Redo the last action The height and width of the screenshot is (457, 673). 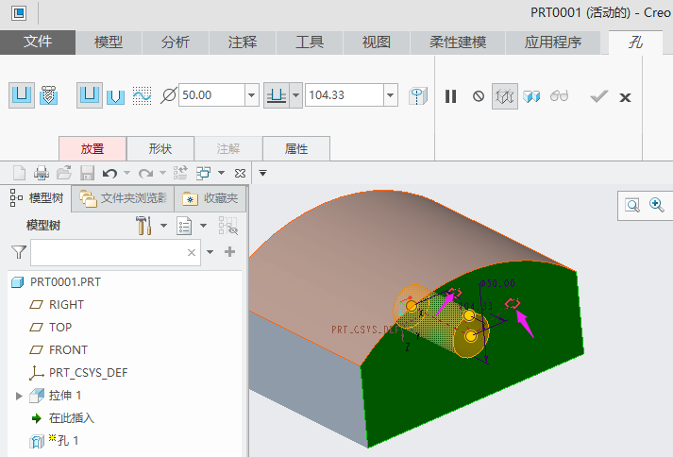(146, 173)
